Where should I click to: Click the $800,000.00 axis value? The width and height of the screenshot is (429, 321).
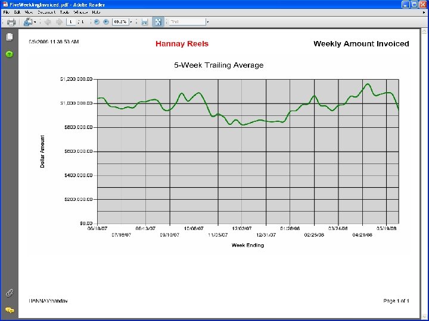(79, 127)
